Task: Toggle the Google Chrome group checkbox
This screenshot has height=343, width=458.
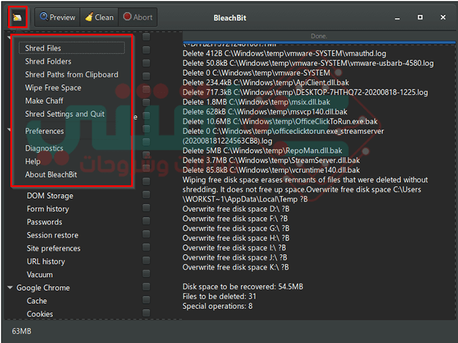Action: click(x=147, y=286)
